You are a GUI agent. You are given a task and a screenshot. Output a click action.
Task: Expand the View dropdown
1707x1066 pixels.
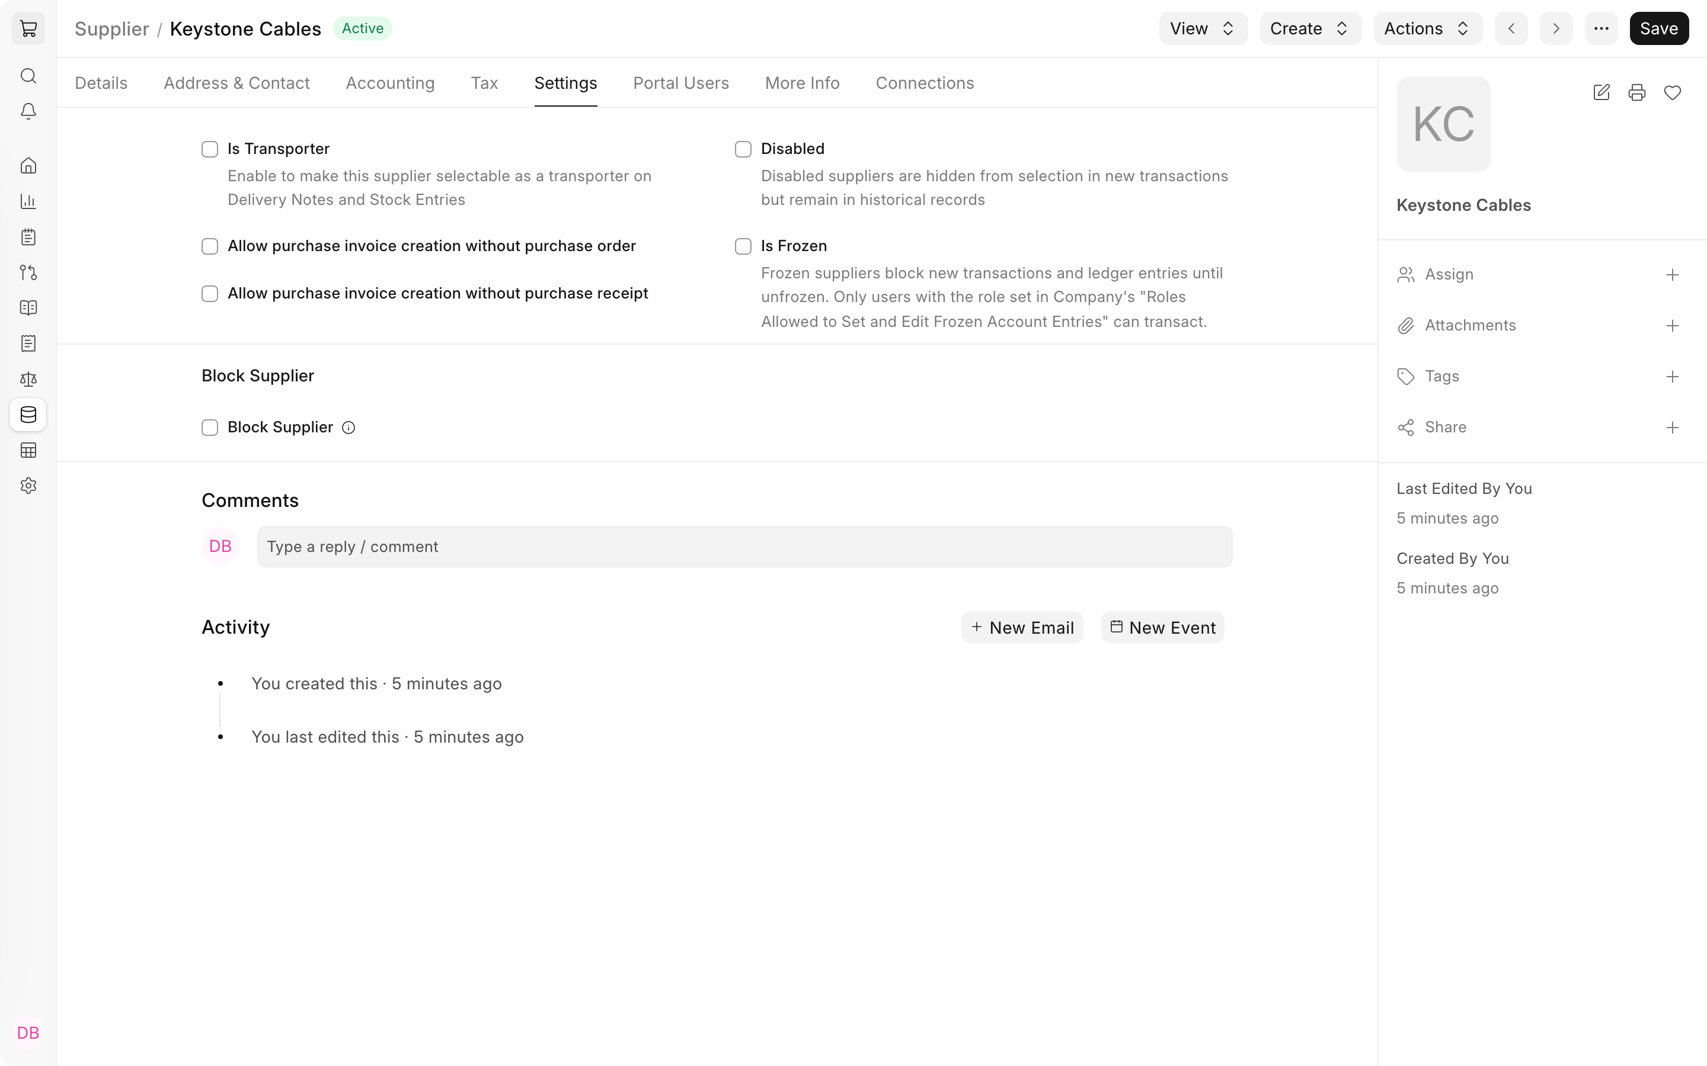pyautogui.click(x=1203, y=28)
